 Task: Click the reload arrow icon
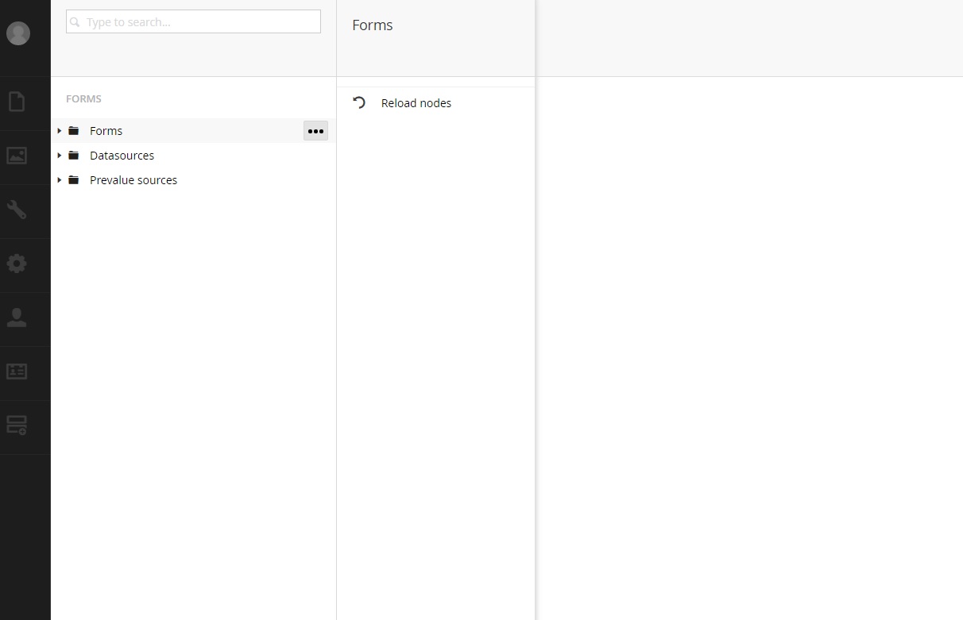(x=359, y=102)
